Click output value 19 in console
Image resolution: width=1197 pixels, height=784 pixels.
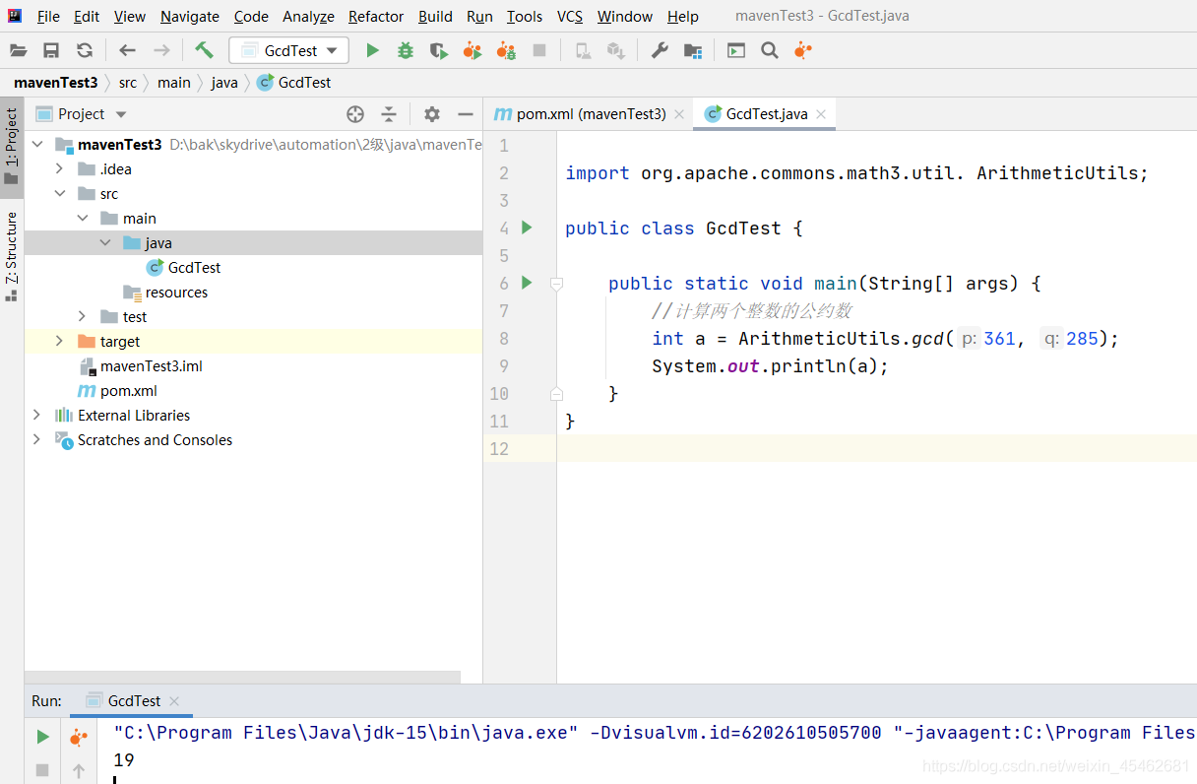[124, 759]
